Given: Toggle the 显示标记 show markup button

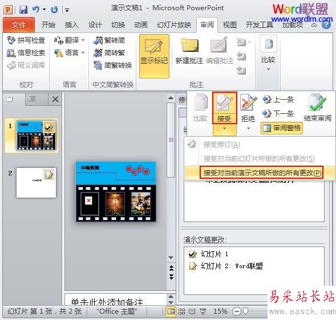Looking at the screenshot, I should click(154, 56).
